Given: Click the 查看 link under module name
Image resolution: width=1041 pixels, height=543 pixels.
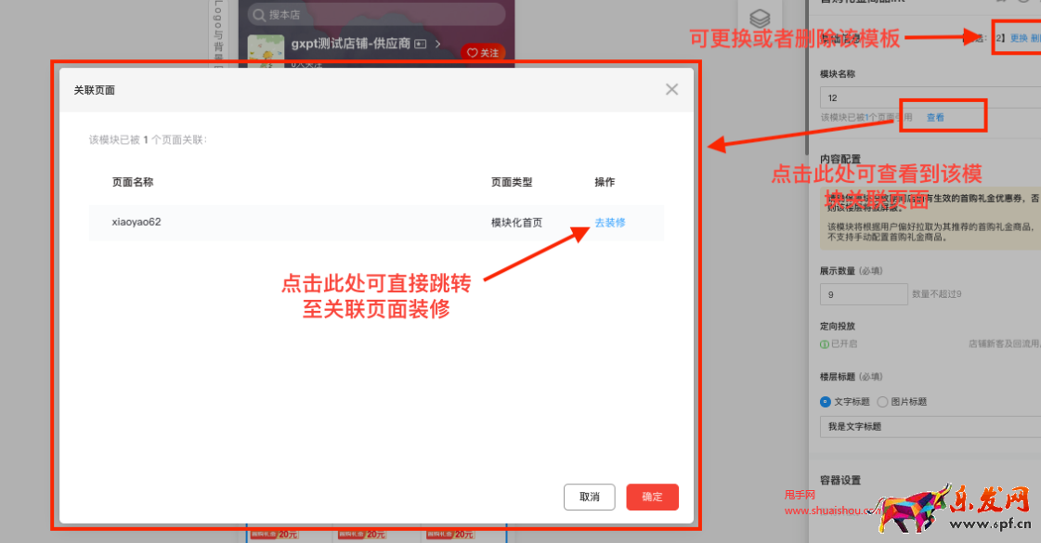Looking at the screenshot, I should [x=935, y=117].
